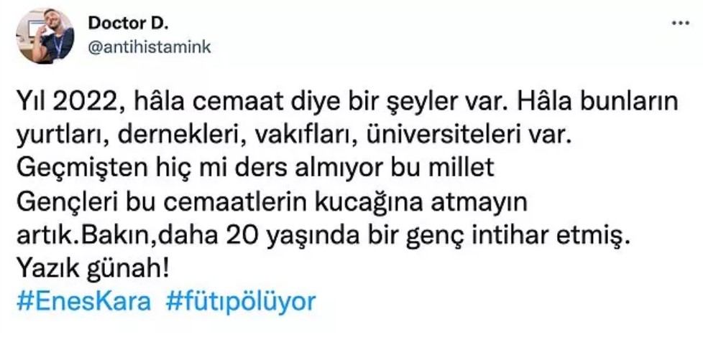Click the @antihistamink handle
The height and width of the screenshot is (337, 703).
click(149, 47)
